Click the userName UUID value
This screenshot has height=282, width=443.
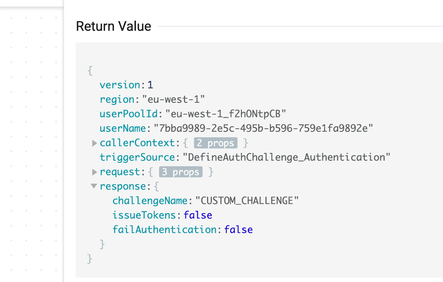263,128
